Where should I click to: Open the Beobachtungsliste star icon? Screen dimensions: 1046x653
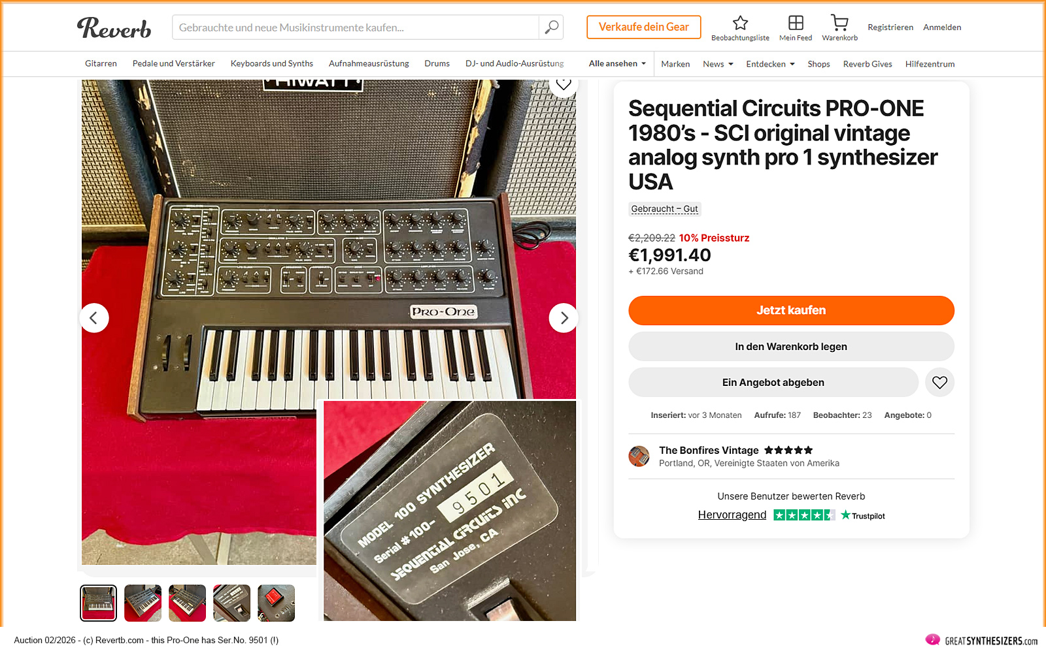[740, 24]
